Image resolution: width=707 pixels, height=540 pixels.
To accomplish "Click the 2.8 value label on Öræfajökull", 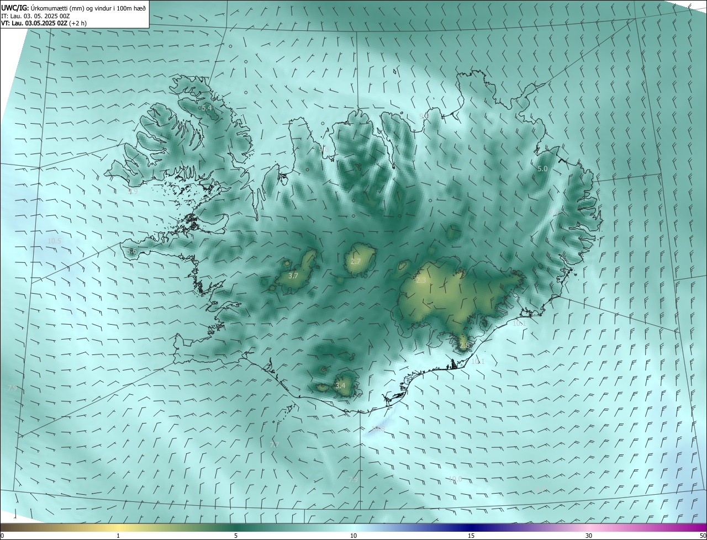I will coord(464,346).
